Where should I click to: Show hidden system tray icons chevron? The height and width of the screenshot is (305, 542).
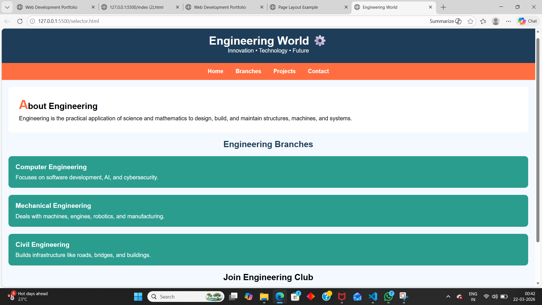(448, 297)
